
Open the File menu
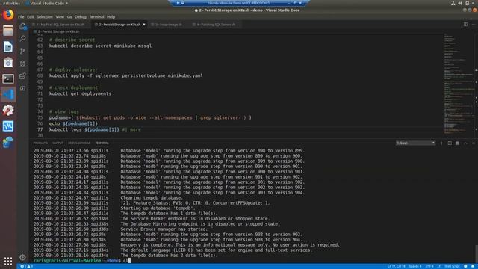pyautogui.click(x=21, y=17)
